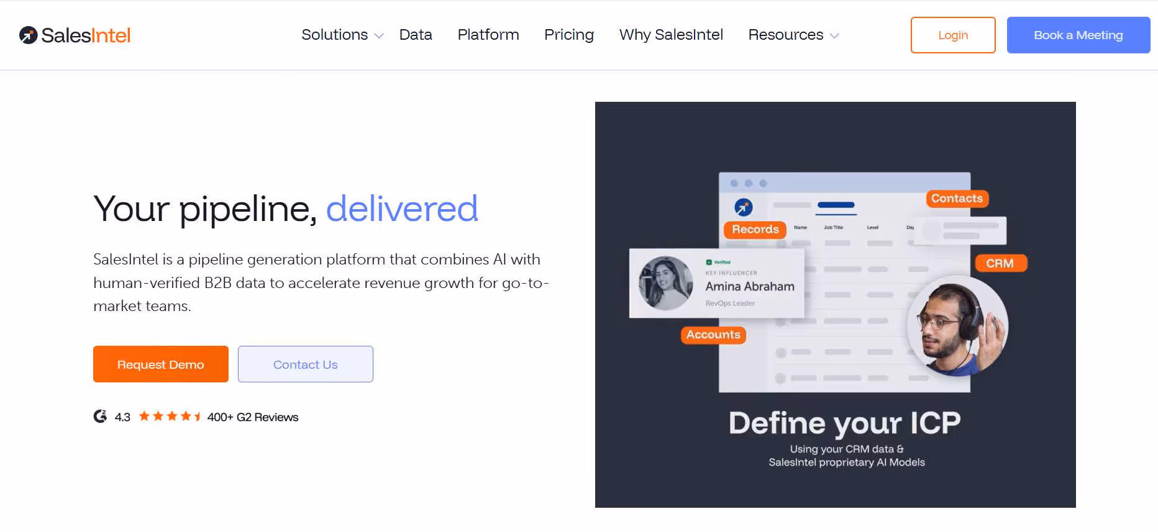Navigate to Pricing

tap(569, 35)
